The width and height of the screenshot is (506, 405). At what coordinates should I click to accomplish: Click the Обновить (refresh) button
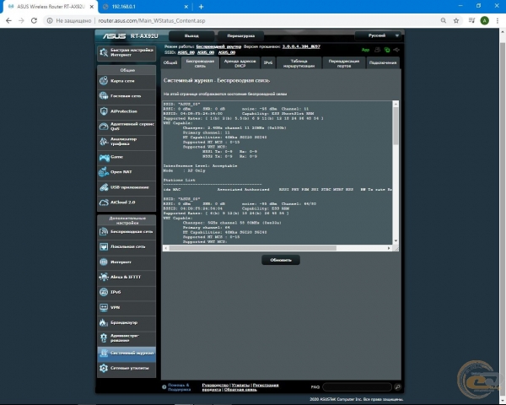pos(281,260)
